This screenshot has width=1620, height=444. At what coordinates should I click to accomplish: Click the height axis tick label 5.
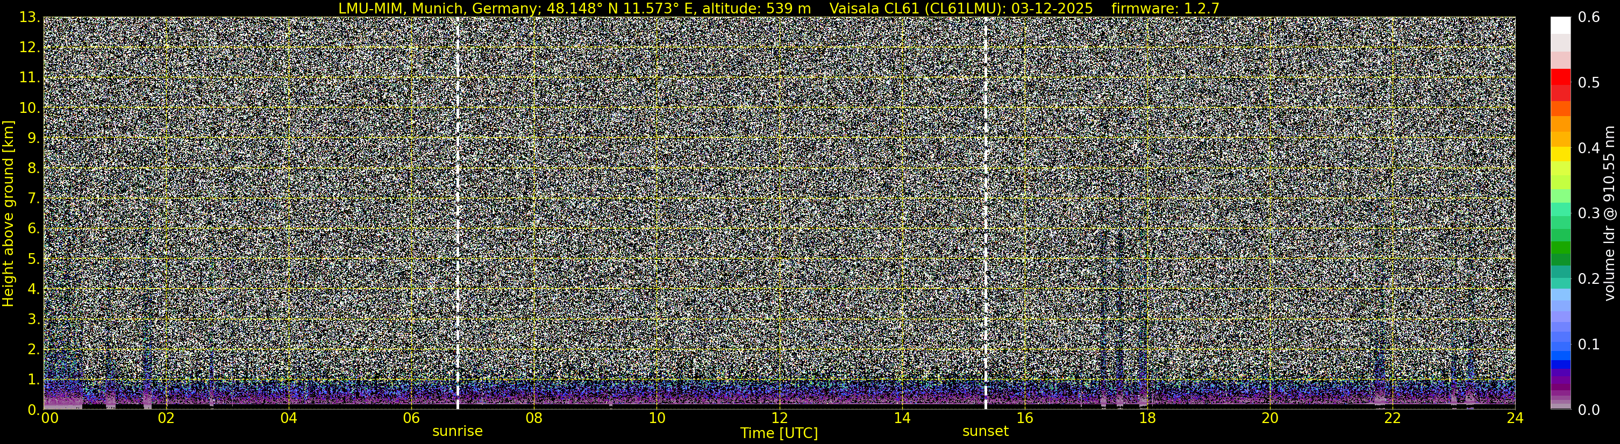click(34, 259)
